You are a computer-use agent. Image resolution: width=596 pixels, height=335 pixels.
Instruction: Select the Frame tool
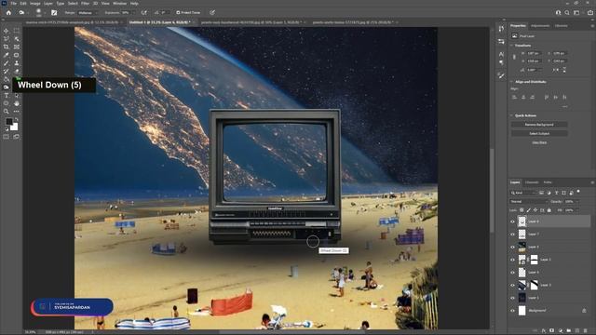click(17, 47)
